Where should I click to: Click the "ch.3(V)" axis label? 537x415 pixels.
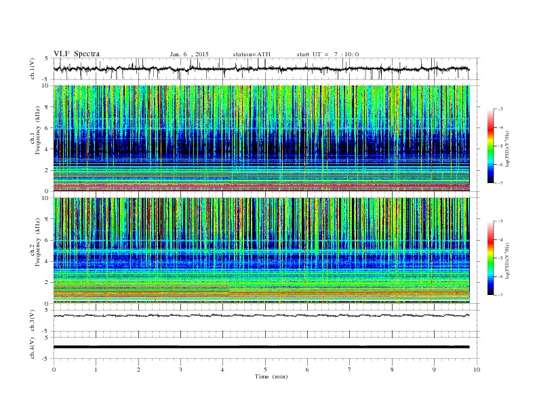point(33,321)
